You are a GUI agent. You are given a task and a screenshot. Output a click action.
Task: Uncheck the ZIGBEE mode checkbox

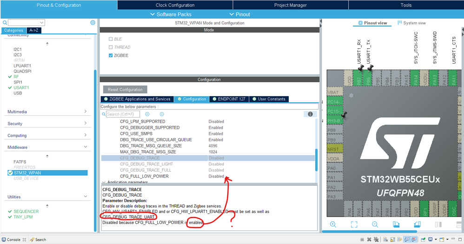tap(111, 55)
